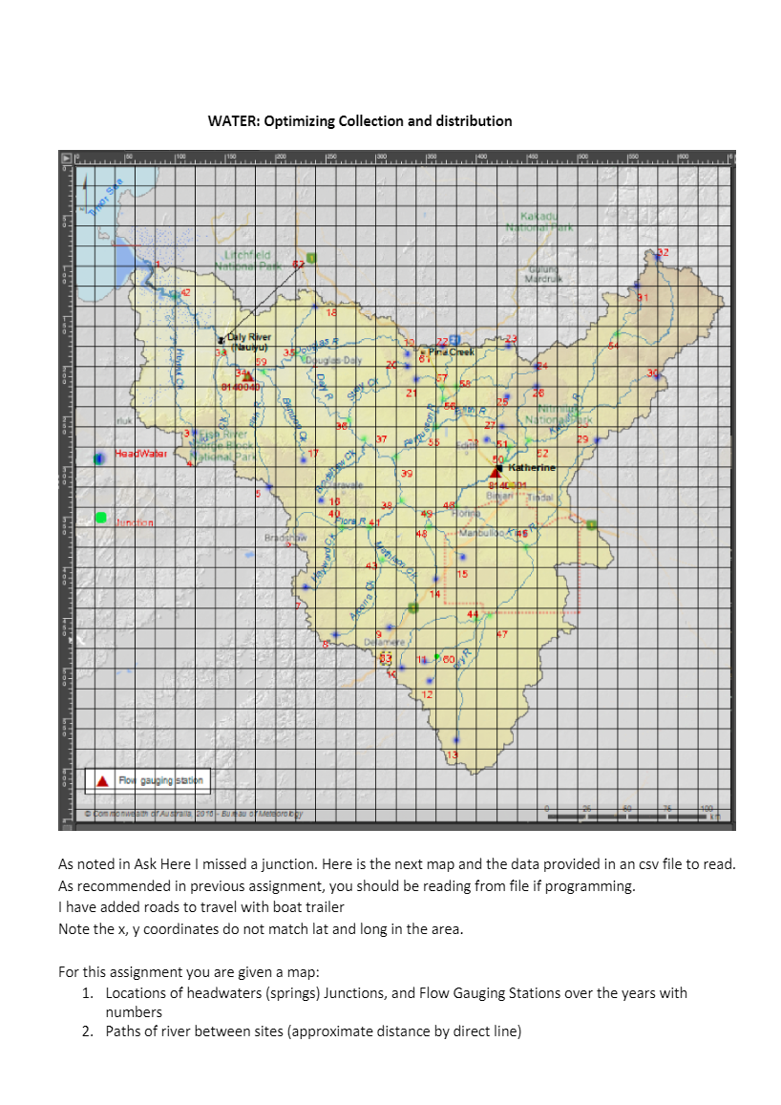Click the 'Katherine' town label
The width and height of the screenshot is (781, 1105).
coord(532,467)
